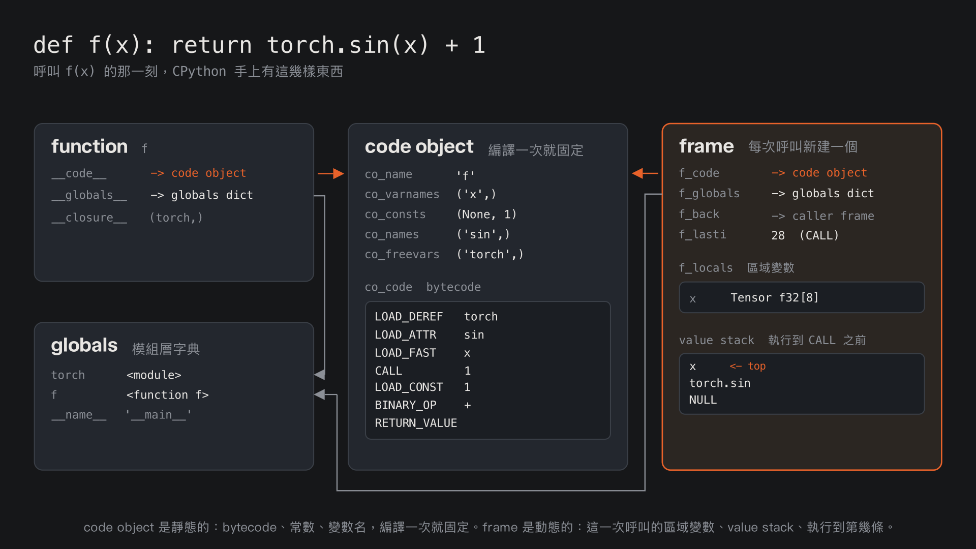Click '-> code object' in the frame panel

coord(819,173)
